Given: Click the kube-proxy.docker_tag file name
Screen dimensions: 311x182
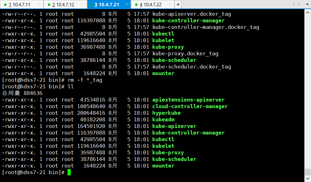Looking at the screenshot, I should 185,53.
